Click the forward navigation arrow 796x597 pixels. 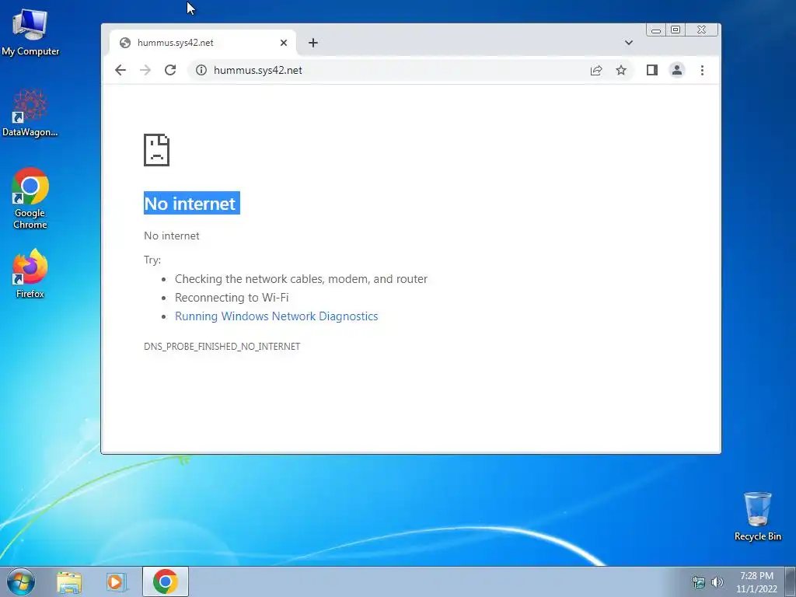pyautogui.click(x=145, y=70)
